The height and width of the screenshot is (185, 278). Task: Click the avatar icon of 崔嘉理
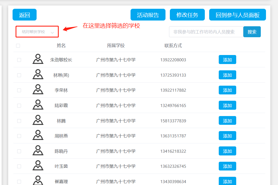pyautogui.click(x=38, y=180)
